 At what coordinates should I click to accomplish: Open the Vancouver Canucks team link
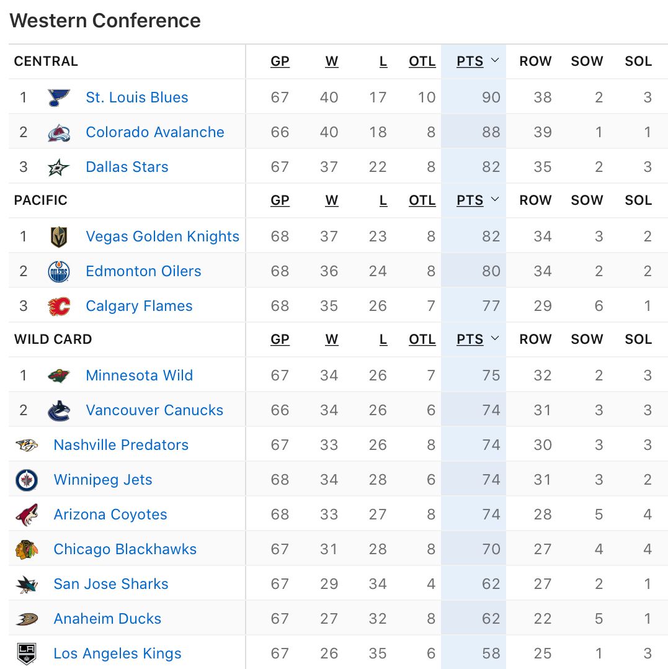point(154,410)
